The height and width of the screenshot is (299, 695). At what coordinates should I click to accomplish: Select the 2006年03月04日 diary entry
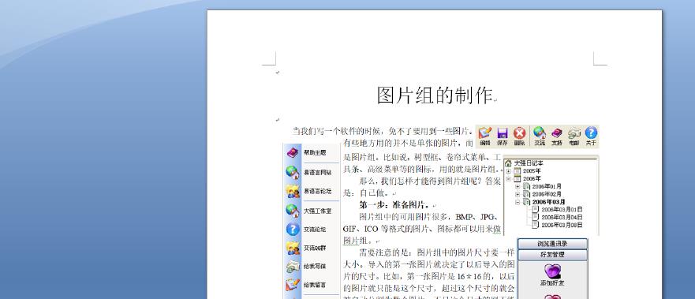562,217
